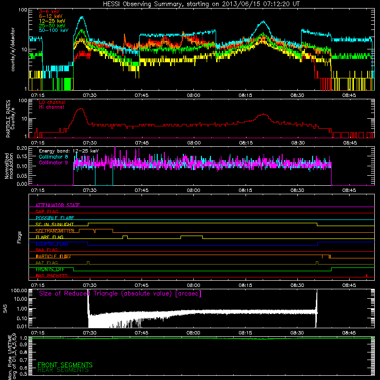This screenshot has height=380, width=380.
Task: Click the 08:45 tick label under modulation plot
Action: (x=349, y=190)
